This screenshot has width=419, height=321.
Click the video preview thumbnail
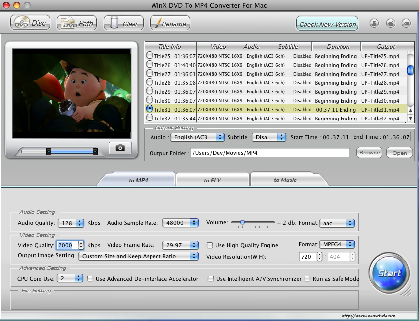pyautogui.click(x=72, y=93)
